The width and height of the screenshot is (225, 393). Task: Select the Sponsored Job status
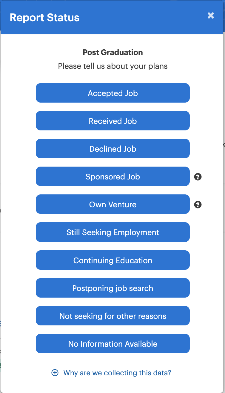click(x=113, y=176)
